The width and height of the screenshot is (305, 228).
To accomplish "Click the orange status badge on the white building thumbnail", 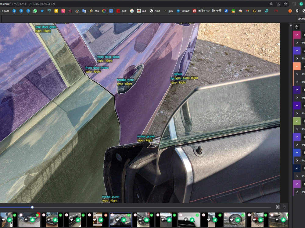I will 106,215.
